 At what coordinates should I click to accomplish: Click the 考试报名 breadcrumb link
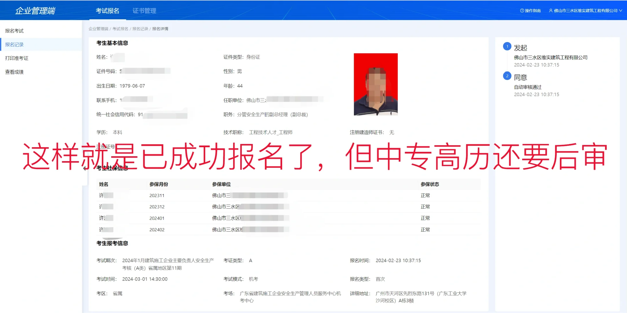pyautogui.click(x=120, y=29)
